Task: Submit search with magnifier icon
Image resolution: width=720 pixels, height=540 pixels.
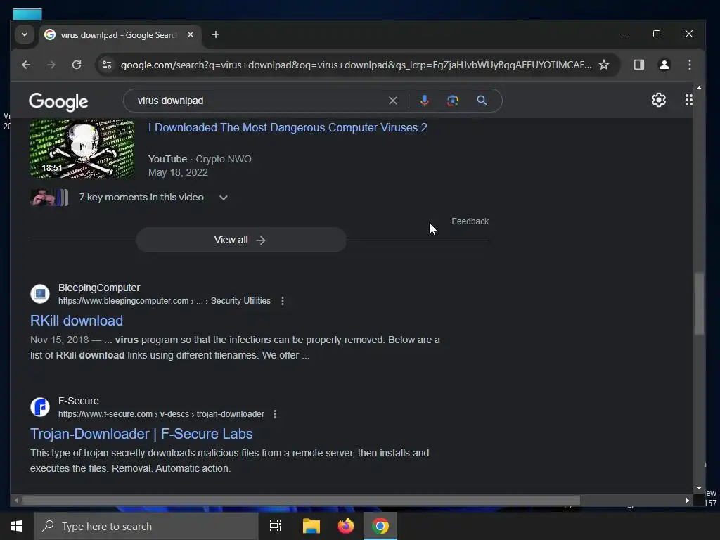Action: click(x=482, y=101)
